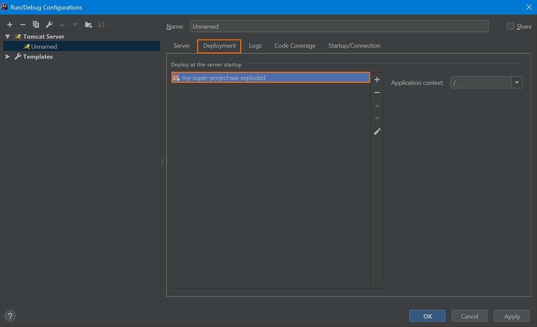Switch to the Deployment tab

pos(219,46)
